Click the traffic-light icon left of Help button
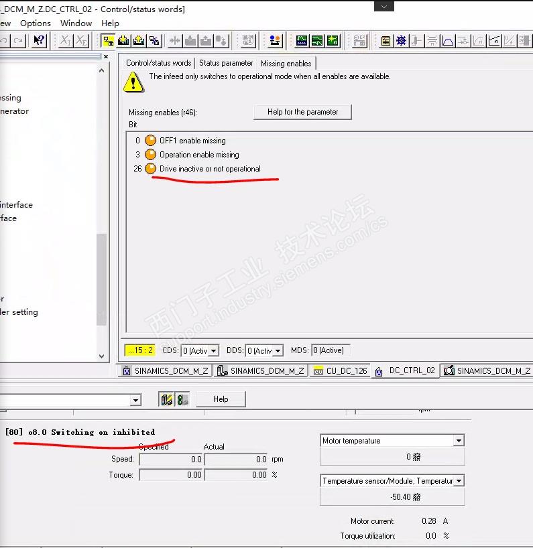 pos(182,399)
